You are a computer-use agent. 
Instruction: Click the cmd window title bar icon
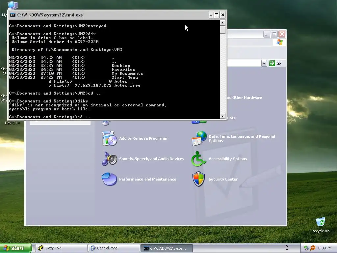13,15
